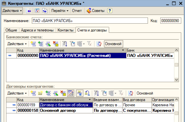Click the Вид договора column header
Image resolution: width=185 pixels, height=122 pixels.
point(137,100)
